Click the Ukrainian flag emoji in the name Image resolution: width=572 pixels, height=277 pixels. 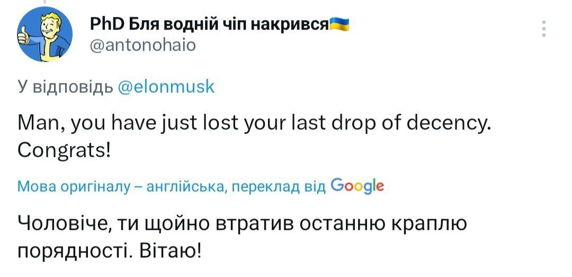339,23
